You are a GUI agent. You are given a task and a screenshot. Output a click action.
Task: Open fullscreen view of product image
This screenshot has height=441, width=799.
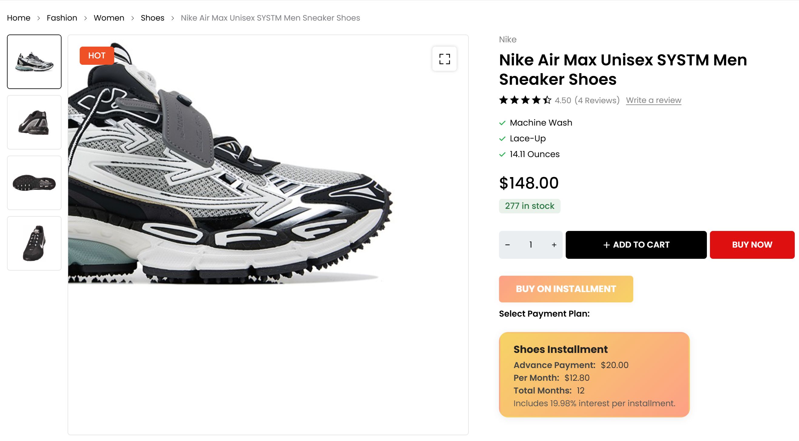click(444, 59)
